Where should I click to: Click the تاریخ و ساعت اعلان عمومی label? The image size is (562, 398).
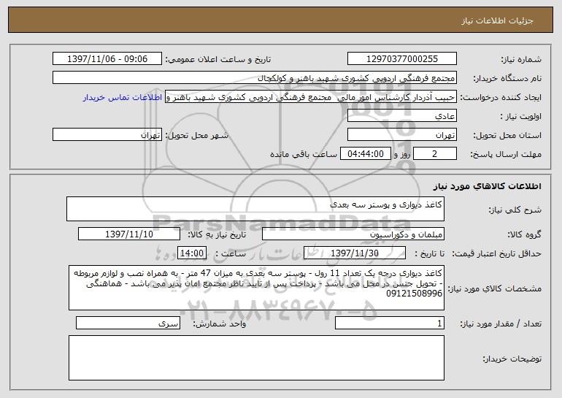[x=218, y=59]
